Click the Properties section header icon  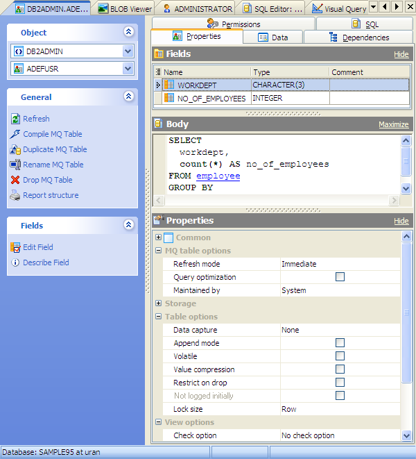pyautogui.click(x=159, y=220)
